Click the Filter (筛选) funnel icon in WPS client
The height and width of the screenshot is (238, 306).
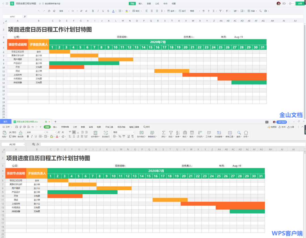(x=171, y=133)
